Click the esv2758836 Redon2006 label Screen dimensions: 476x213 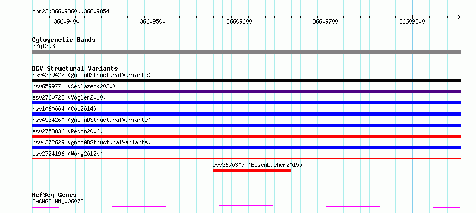click(67, 131)
